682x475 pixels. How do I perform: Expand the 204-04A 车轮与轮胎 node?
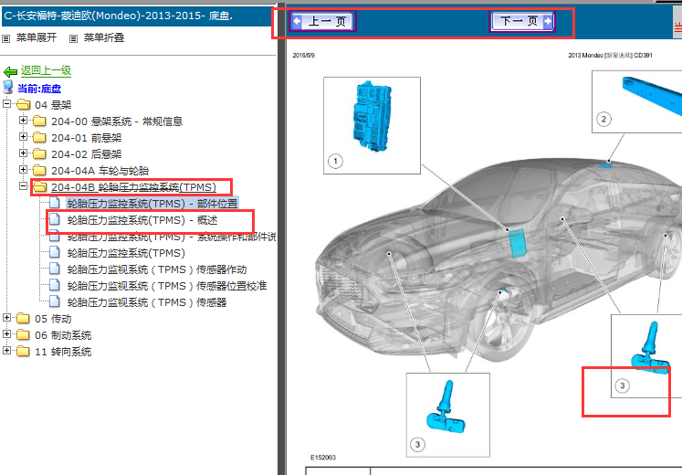tap(24, 170)
